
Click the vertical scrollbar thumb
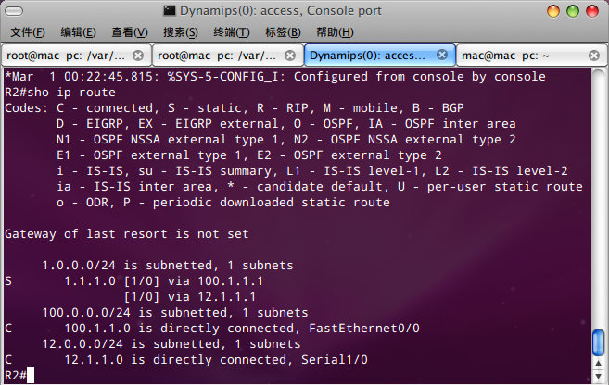tap(598, 342)
